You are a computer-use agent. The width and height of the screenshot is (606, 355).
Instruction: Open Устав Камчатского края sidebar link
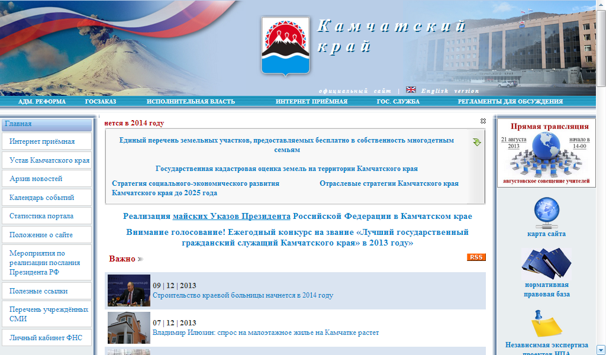(x=47, y=160)
